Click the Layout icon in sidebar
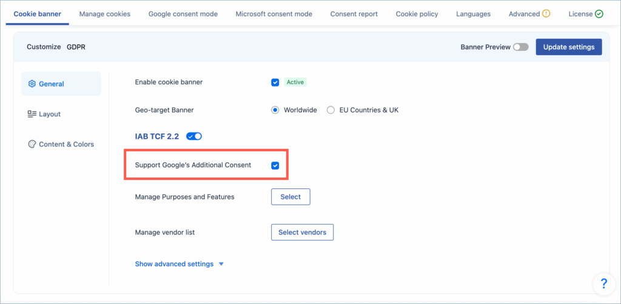This screenshot has width=621, height=304. click(x=32, y=114)
